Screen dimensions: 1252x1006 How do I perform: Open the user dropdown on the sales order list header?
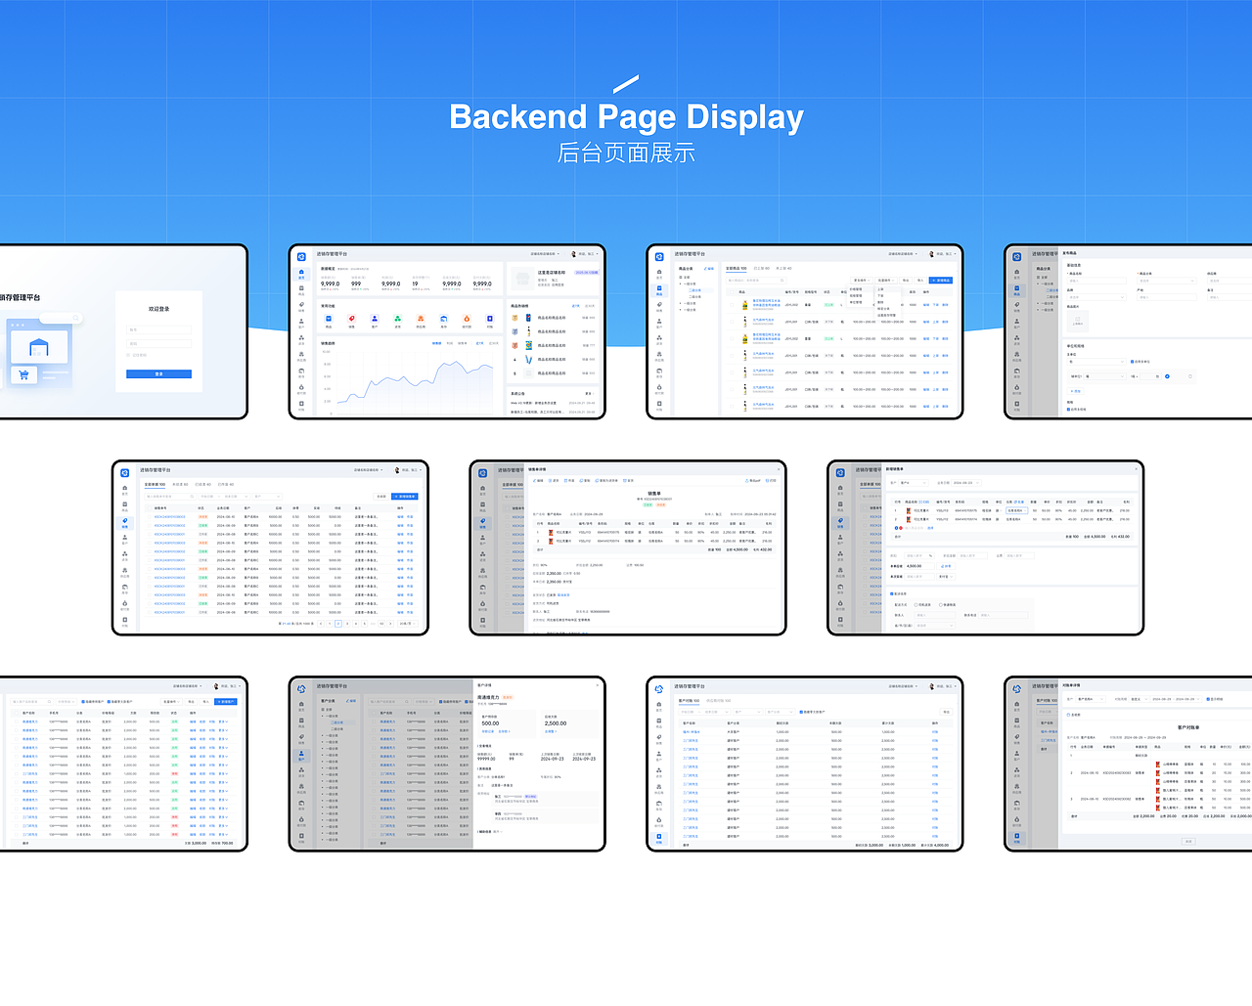[408, 470]
